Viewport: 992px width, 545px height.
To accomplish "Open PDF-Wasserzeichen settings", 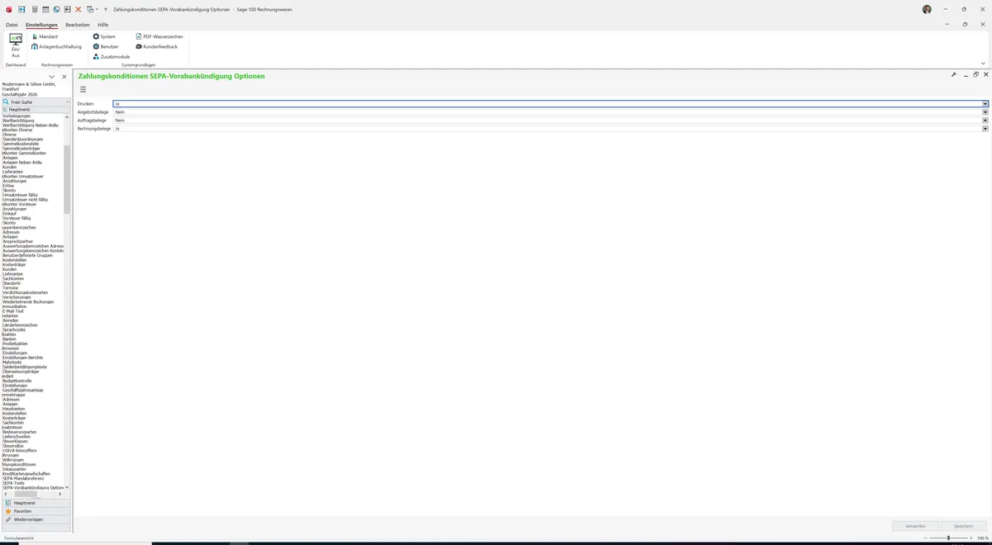I will 160,36.
